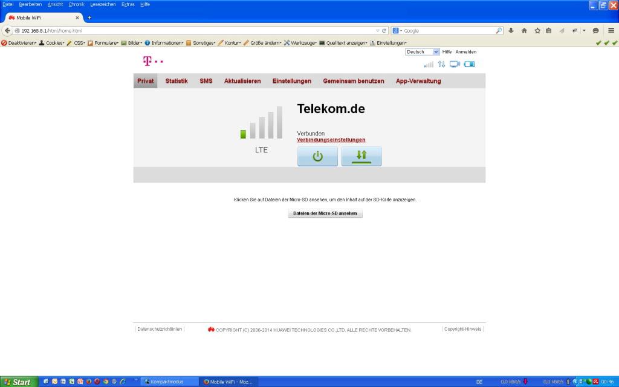Click the Firefox back arrow button
The width and height of the screenshot is (619, 387).
pos(7,30)
